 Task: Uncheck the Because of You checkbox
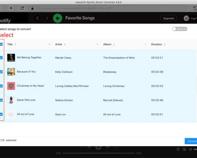pyautogui.click(x=1, y=72)
